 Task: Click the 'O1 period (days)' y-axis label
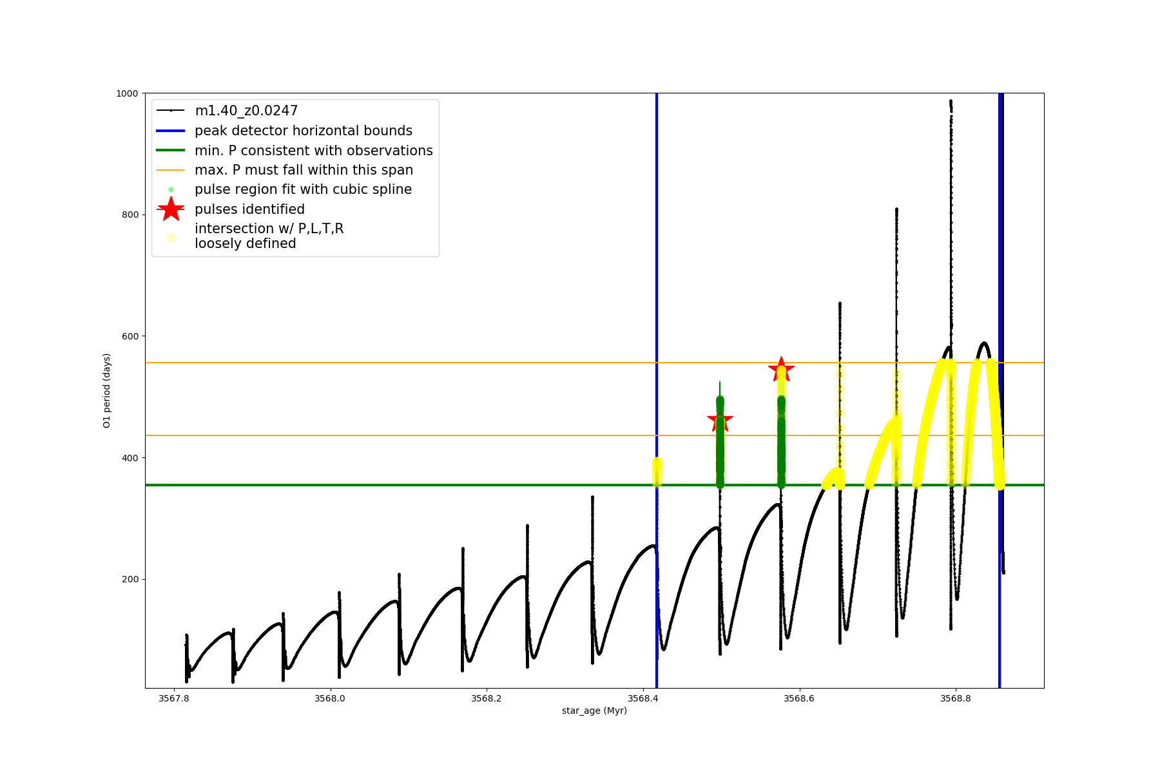[107, 390]
